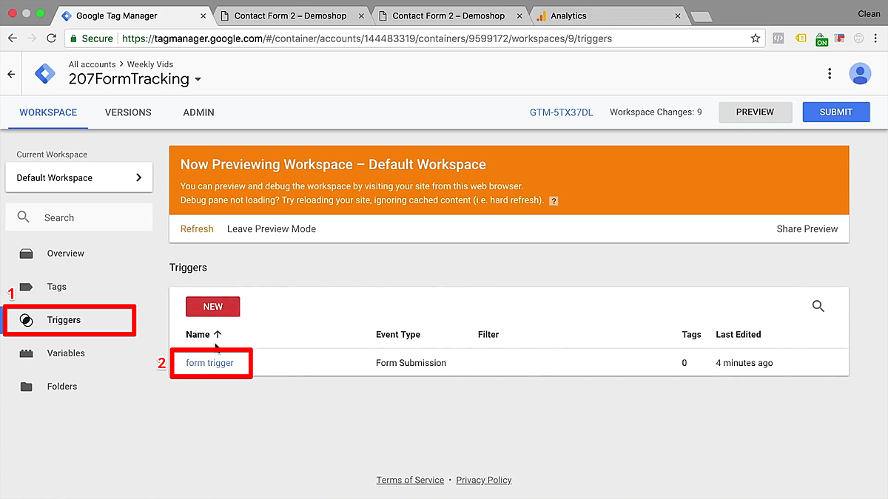Open Tags in the sidebar
Screen dimensions: 888x499
coord(57,287)
